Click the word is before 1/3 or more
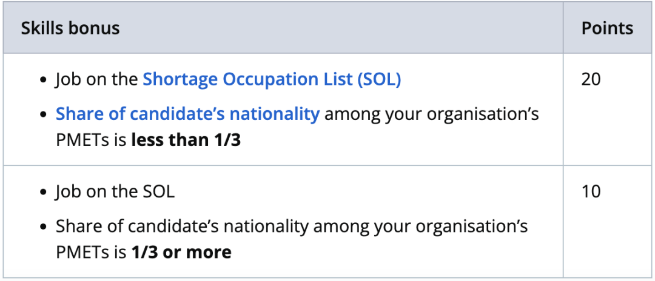The image size is (655, 281). [119, 252]
